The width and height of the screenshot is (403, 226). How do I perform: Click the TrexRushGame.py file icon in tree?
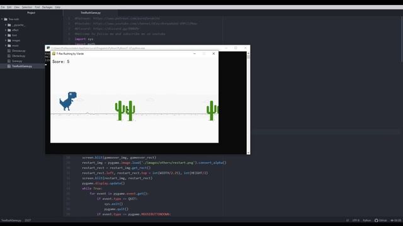coord(9,66)
